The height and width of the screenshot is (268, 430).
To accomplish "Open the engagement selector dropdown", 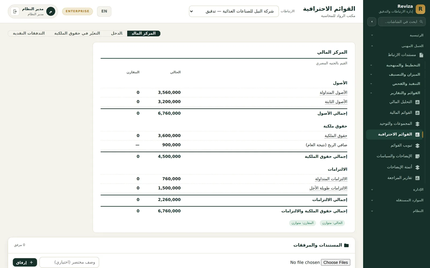I will pyautogui.click(x=234, y=11).
